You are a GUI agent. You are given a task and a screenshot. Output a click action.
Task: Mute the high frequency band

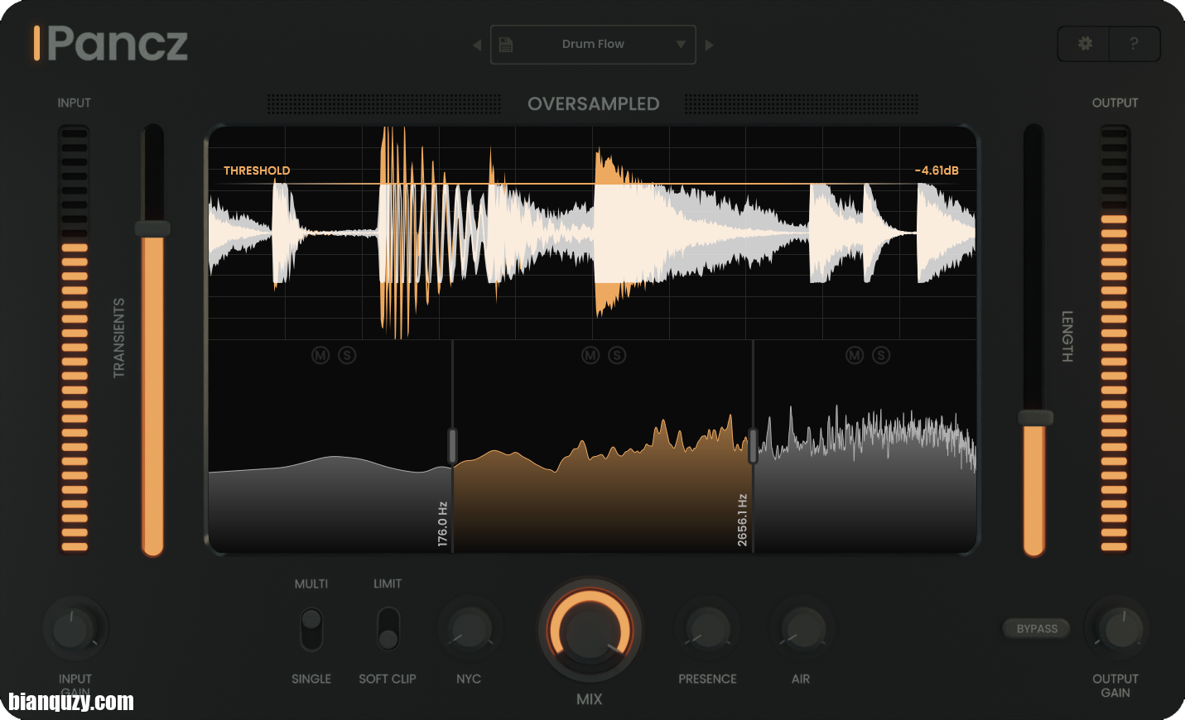pos(855,355)
